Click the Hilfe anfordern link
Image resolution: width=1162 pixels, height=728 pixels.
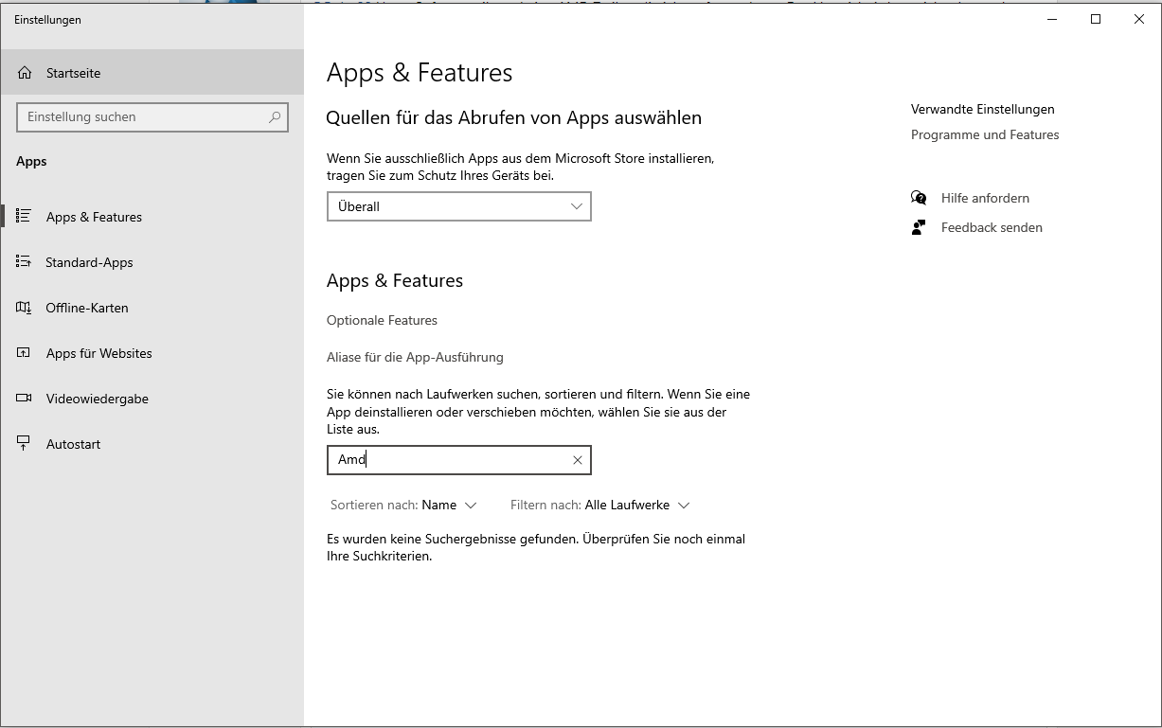click(x=985, y=198)
